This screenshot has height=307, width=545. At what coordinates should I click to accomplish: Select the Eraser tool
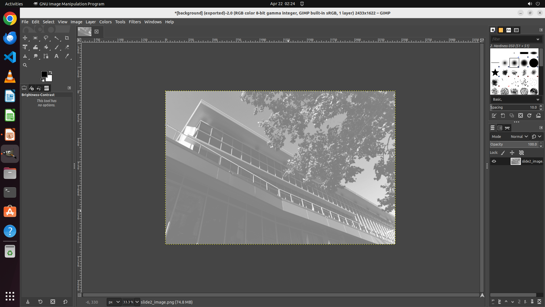[x=67, y=47]
